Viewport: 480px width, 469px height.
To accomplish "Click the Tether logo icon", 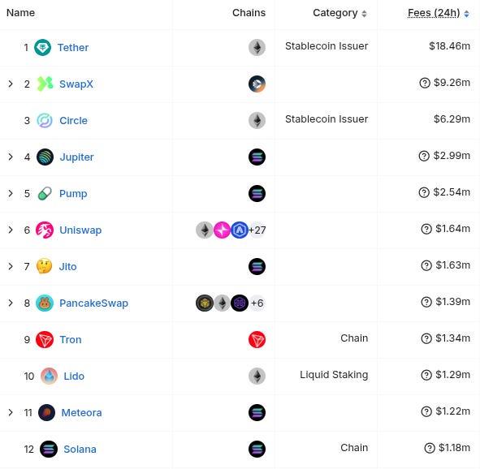I will point(42,47).
